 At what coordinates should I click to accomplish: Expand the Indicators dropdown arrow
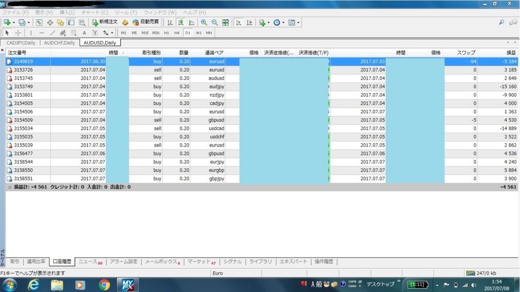pos(268,22)
